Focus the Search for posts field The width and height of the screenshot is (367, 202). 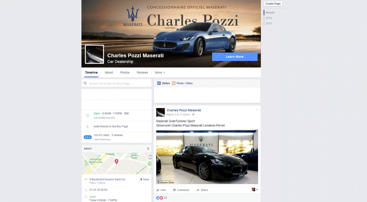point(116,84)
